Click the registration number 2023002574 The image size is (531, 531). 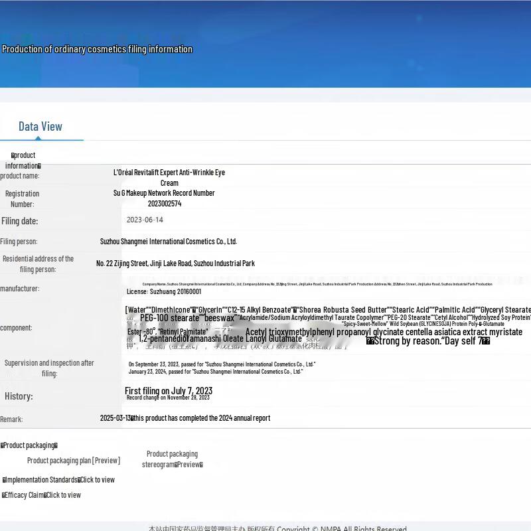[164, 204]
